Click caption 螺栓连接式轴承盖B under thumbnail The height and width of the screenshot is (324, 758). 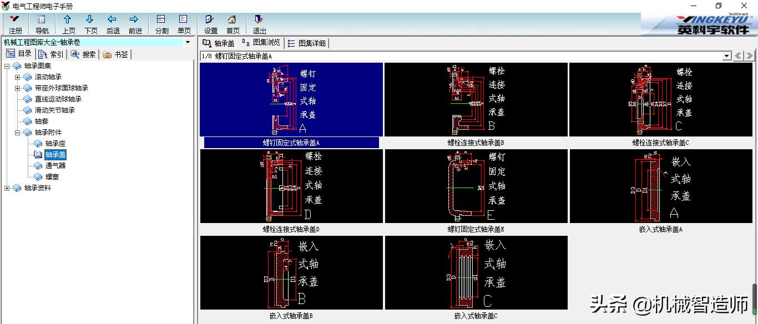[476, 143]
